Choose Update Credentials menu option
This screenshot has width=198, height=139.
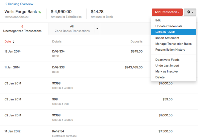168,26
